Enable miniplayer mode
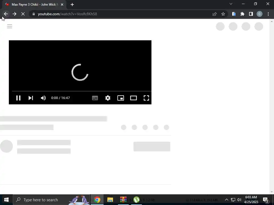This screenshot has height=205, width=274. [121, 98]
